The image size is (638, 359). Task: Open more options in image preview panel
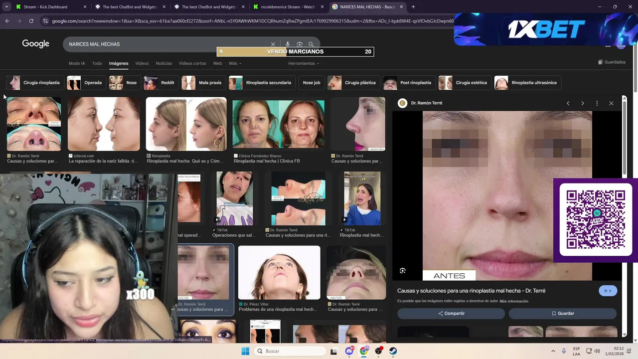[x=597, y=103]
